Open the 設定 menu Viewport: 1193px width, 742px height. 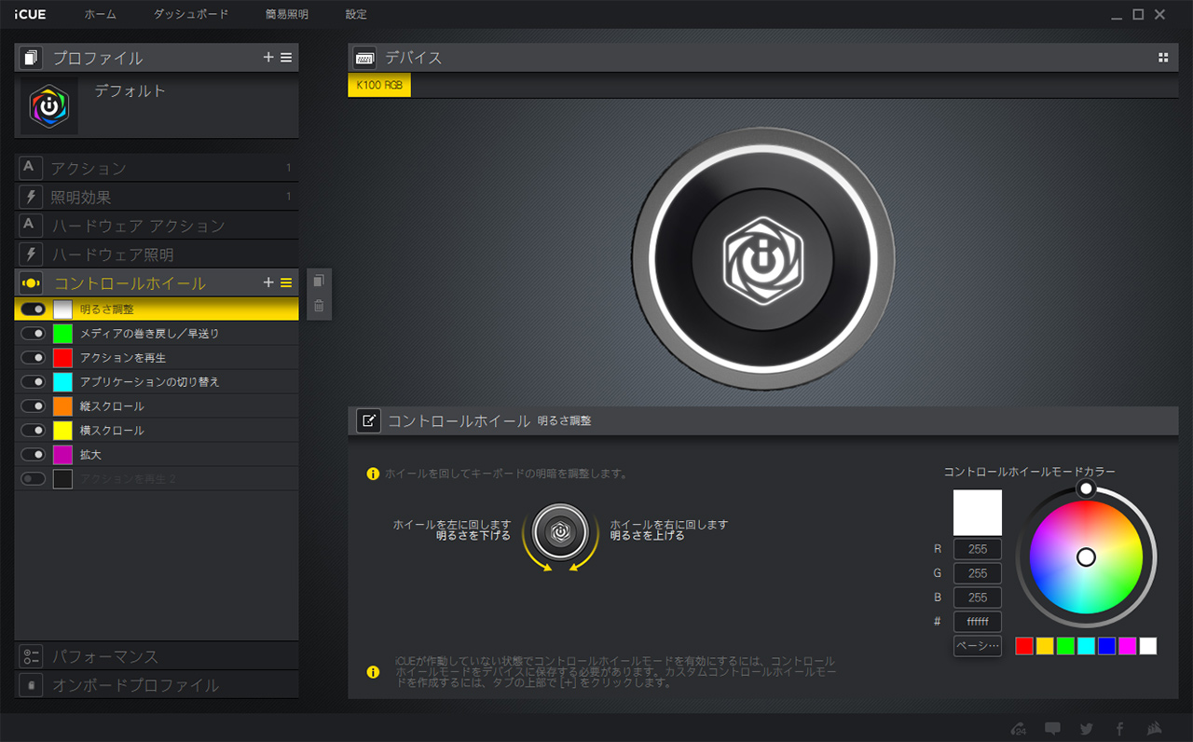[356, 15]
